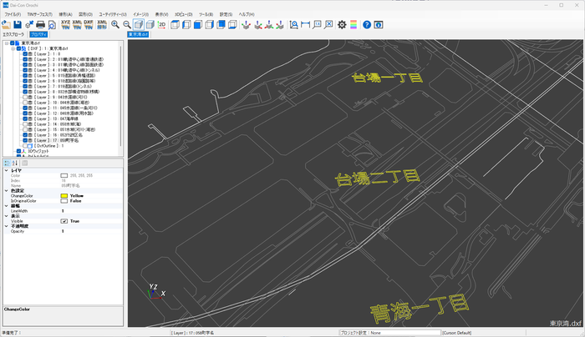
Task: Zoom out with the minus magnifier icon
Action: 127,24
